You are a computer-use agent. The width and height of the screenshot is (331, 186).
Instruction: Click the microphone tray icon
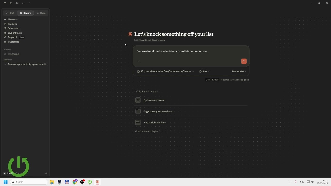pyautogui.click(x=295, y=182)
